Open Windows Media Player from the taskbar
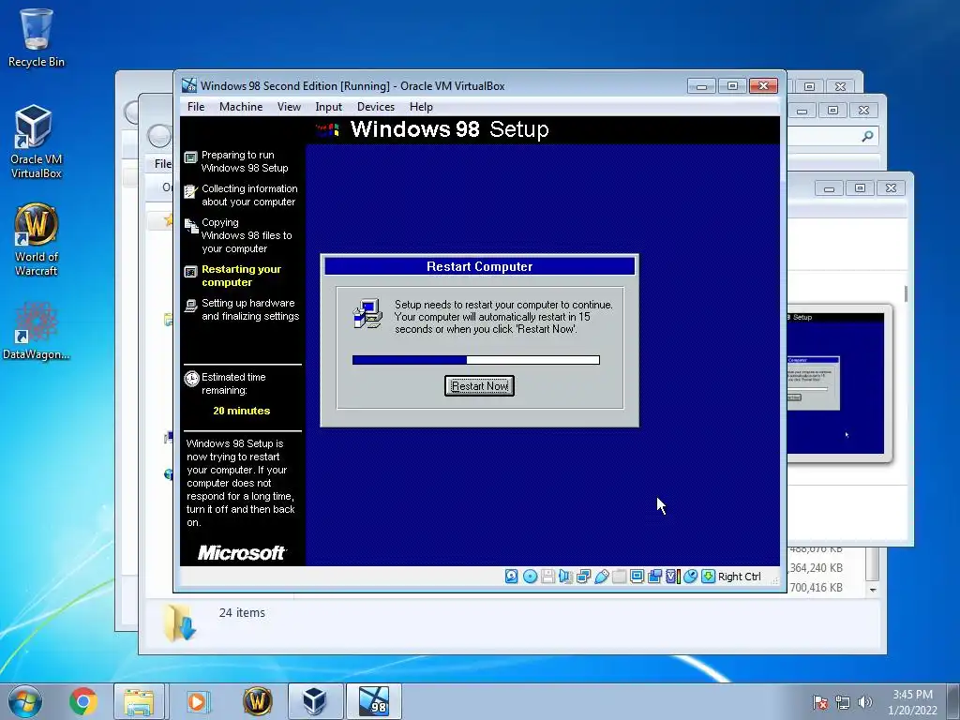960x720 pixels. tap(197, 701)
